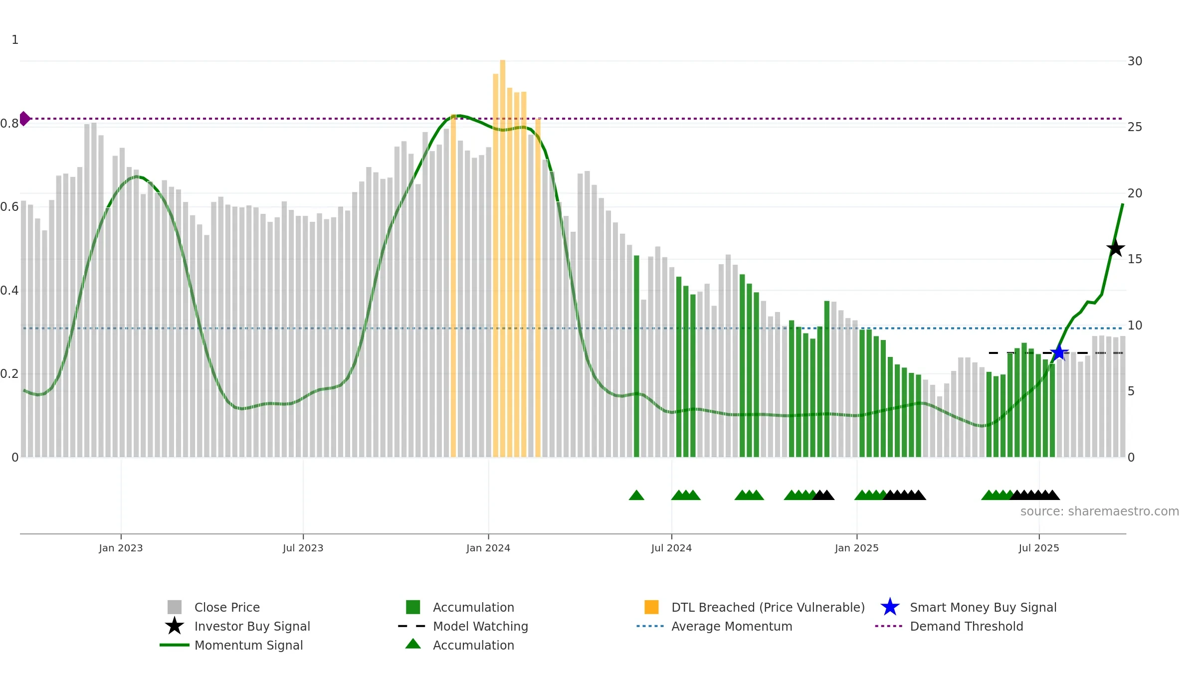Click the Smart Money Buy Signal legend label
Viewport: 1197px width, 673px height.
(x=983, y=607)
